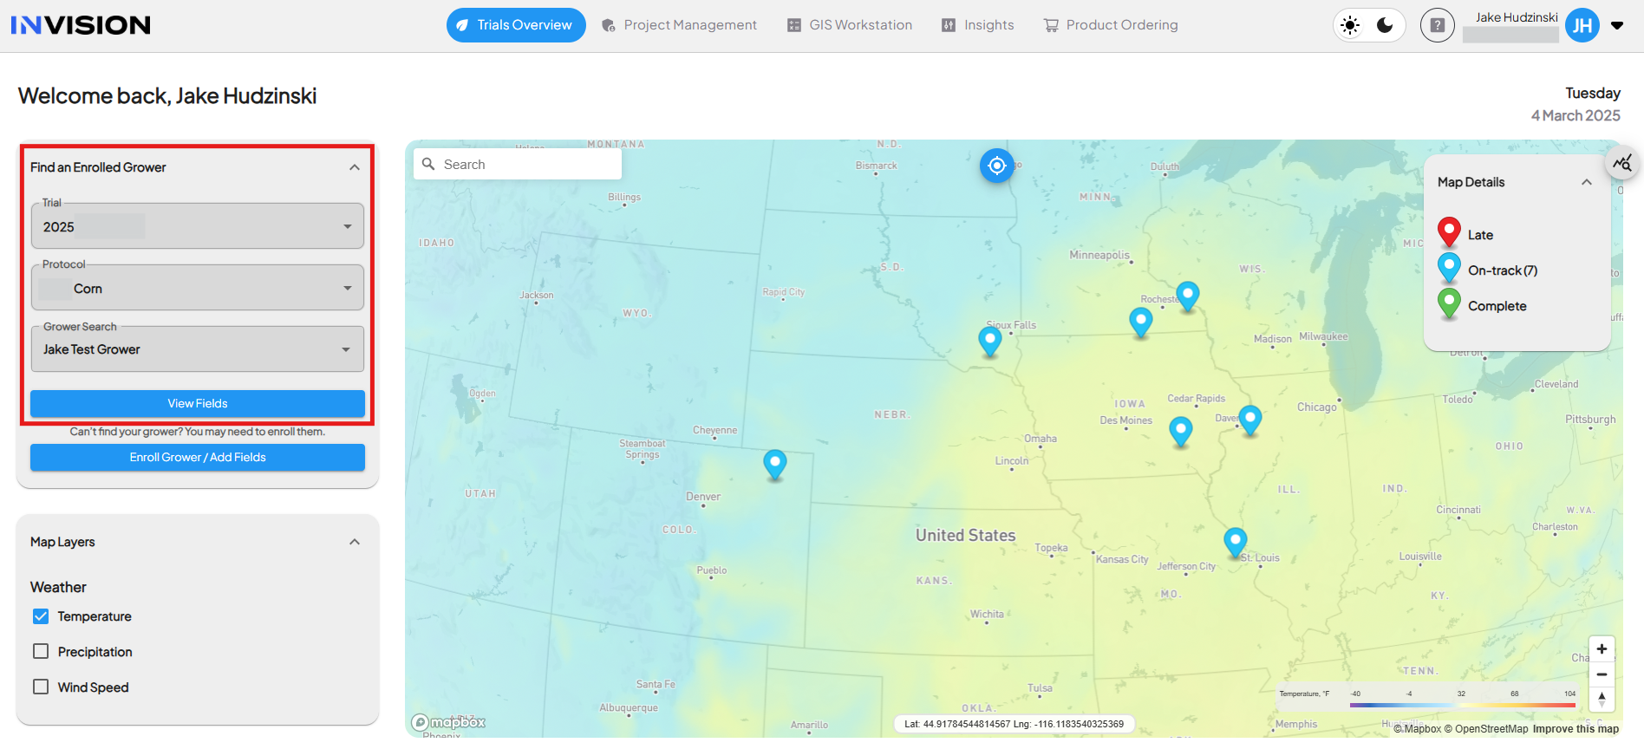Click the map zoom in plus icon
The height and width of the screenshot is (749, 1644).
(x=1602, y=649)
